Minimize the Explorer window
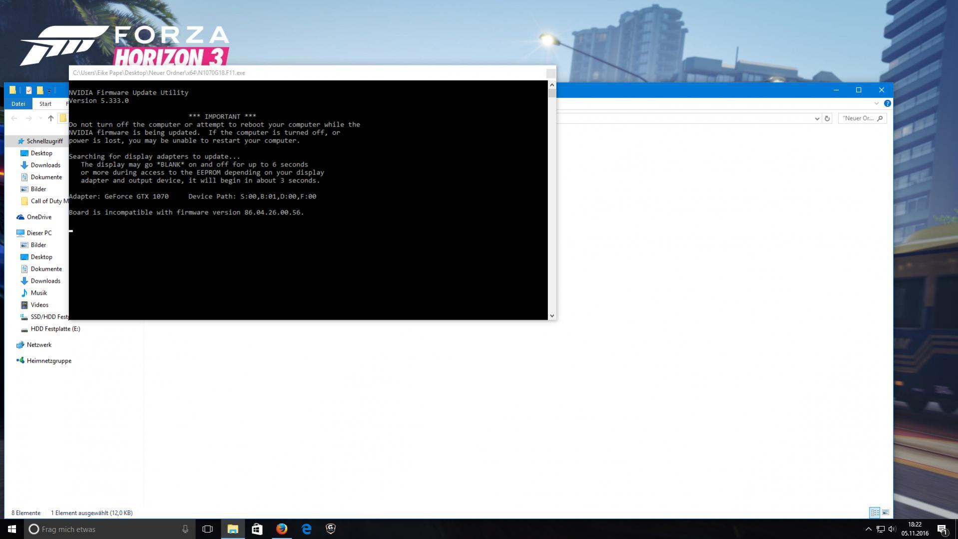 [836, 90]
